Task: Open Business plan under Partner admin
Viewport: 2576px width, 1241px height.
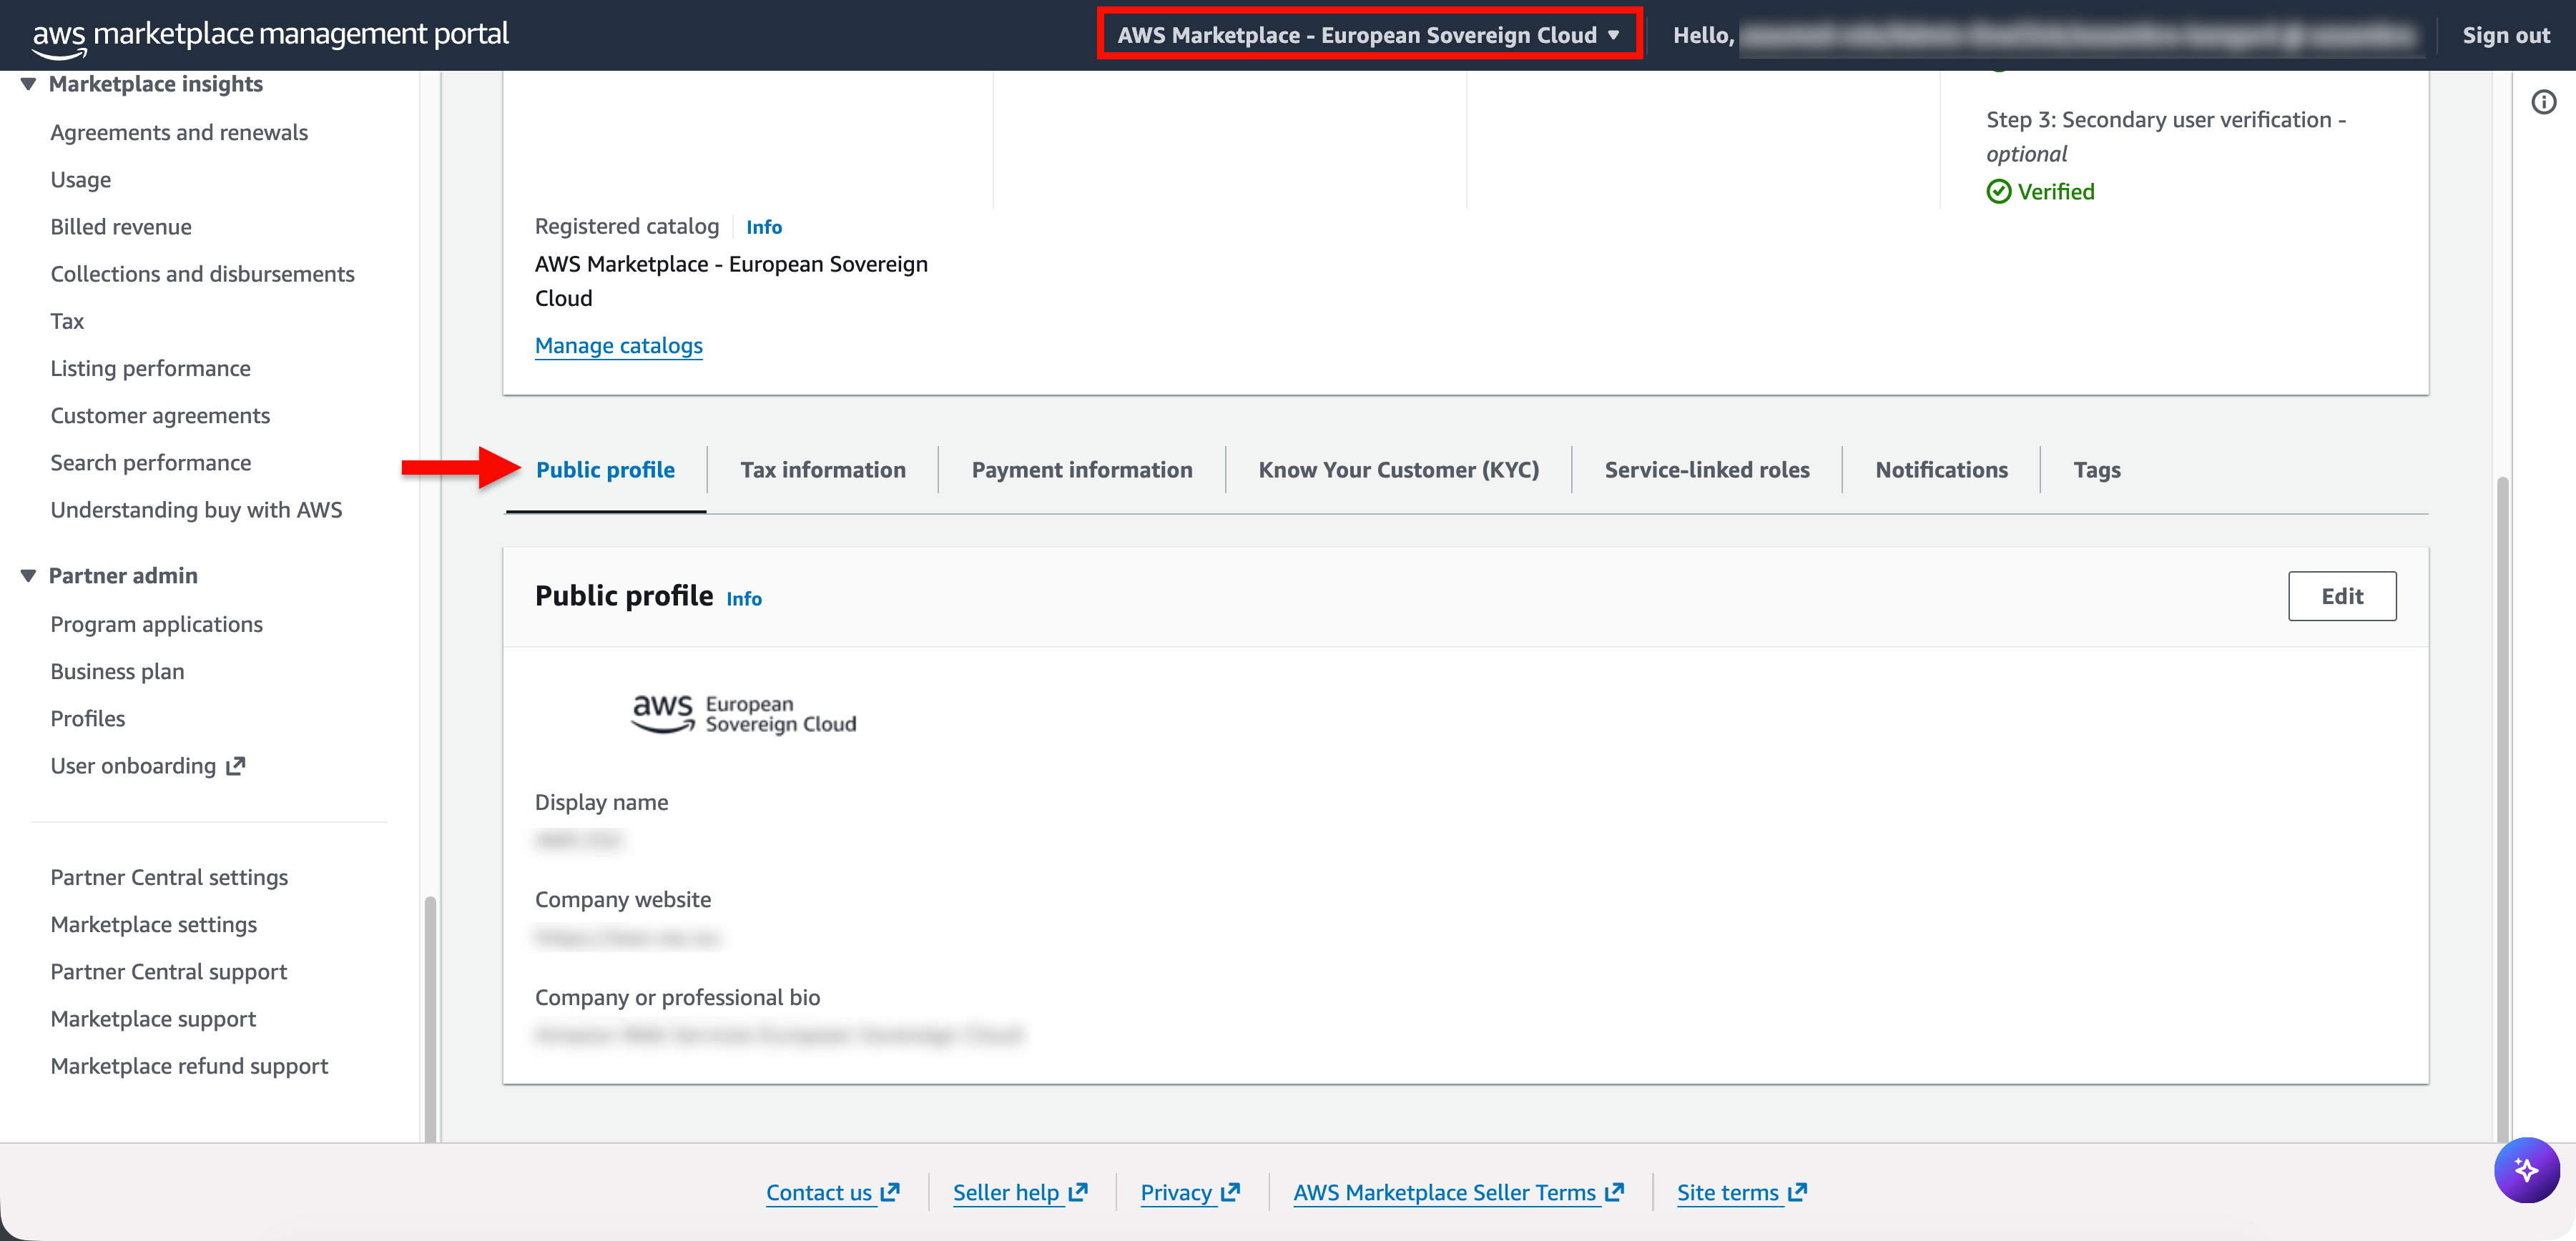Action: tap(118, 671)
